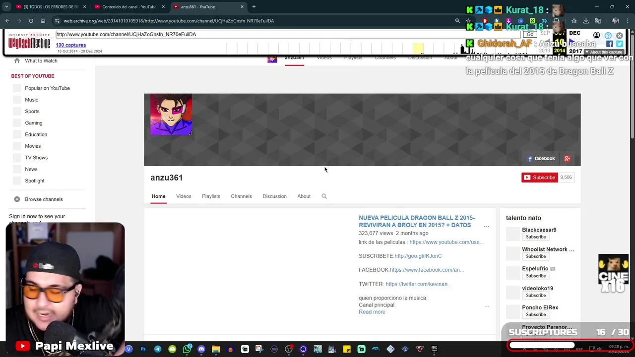This screenshot has width=635, height=357.
Task: Subscribe to Blackcaesar9 channel
Action: (536, 237)
